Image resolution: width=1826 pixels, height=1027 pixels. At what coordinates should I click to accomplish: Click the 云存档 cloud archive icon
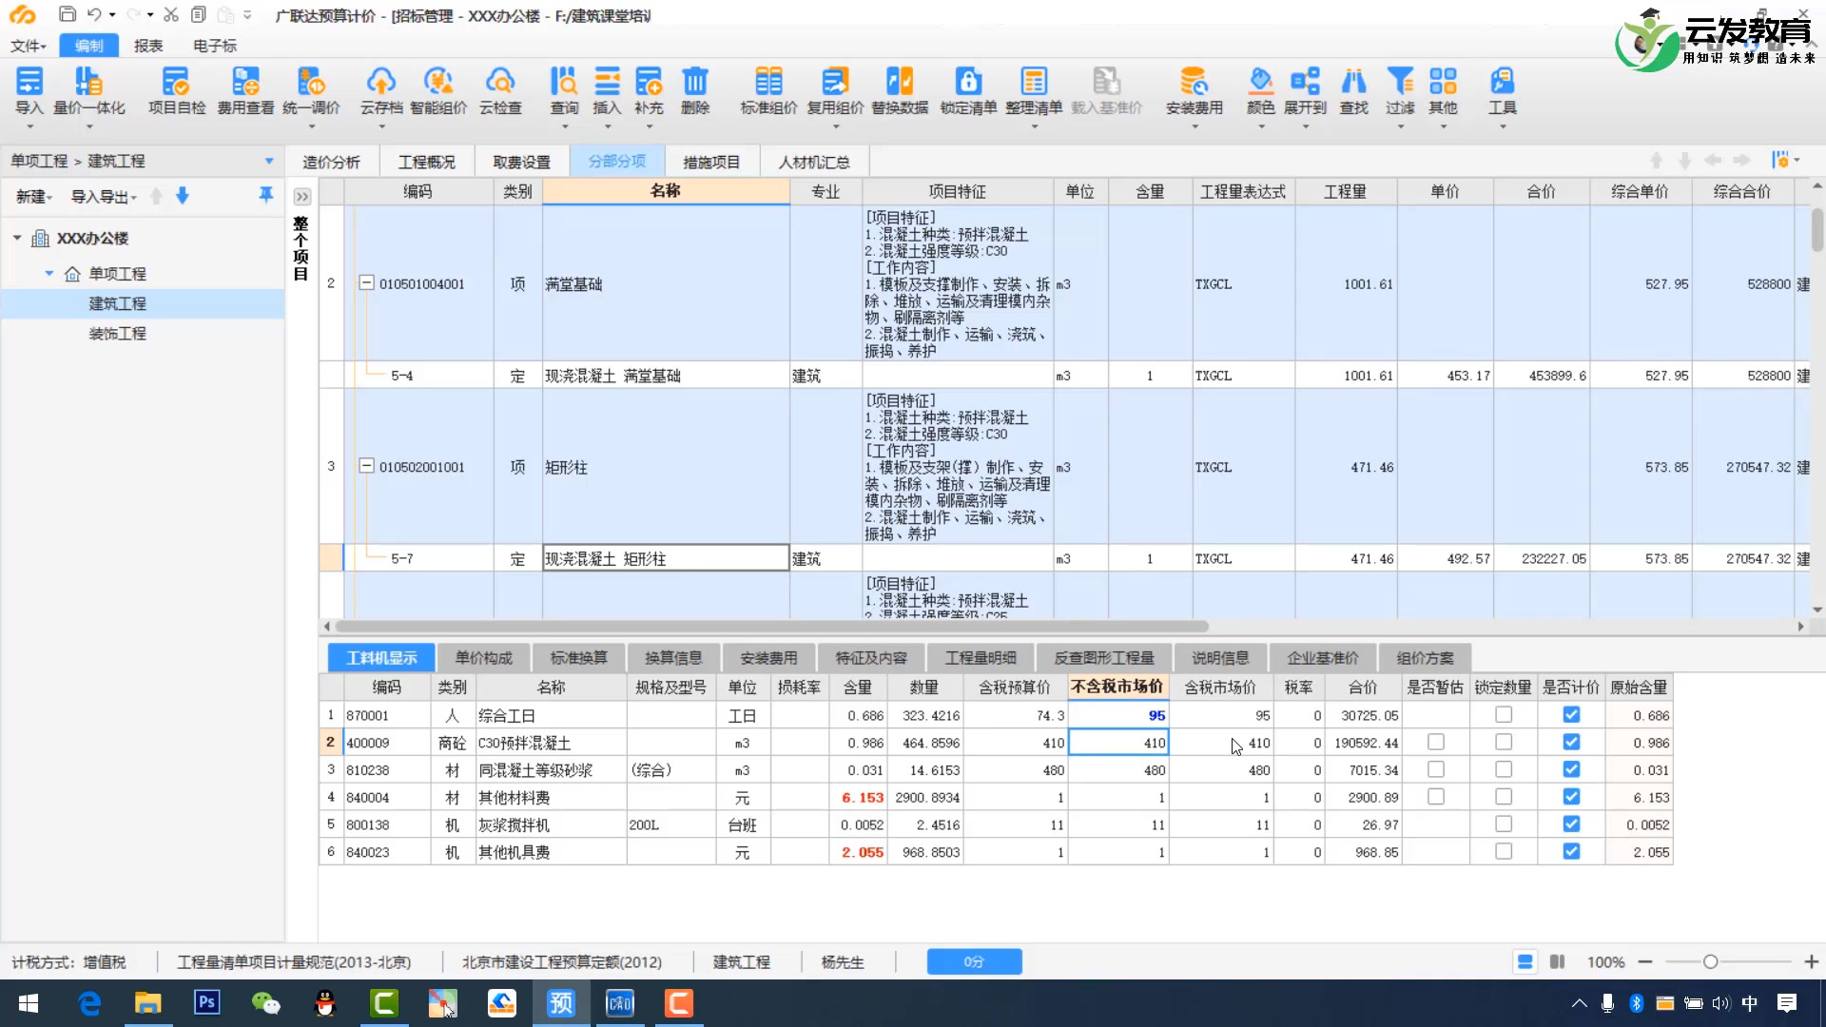point(381,91)
